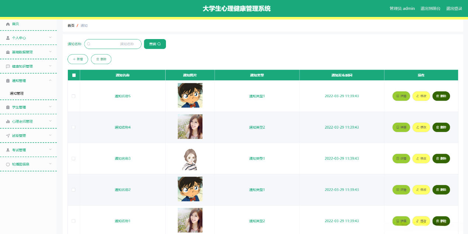This screenshot has width=468, height=234.
Task: Check the row checkbox for 通知名称5
Action: (73, 96)
